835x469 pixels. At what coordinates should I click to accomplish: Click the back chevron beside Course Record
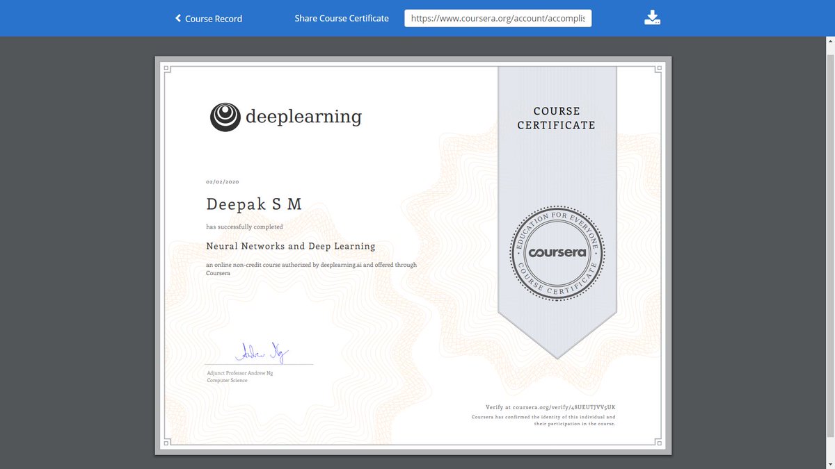[178, 18]
